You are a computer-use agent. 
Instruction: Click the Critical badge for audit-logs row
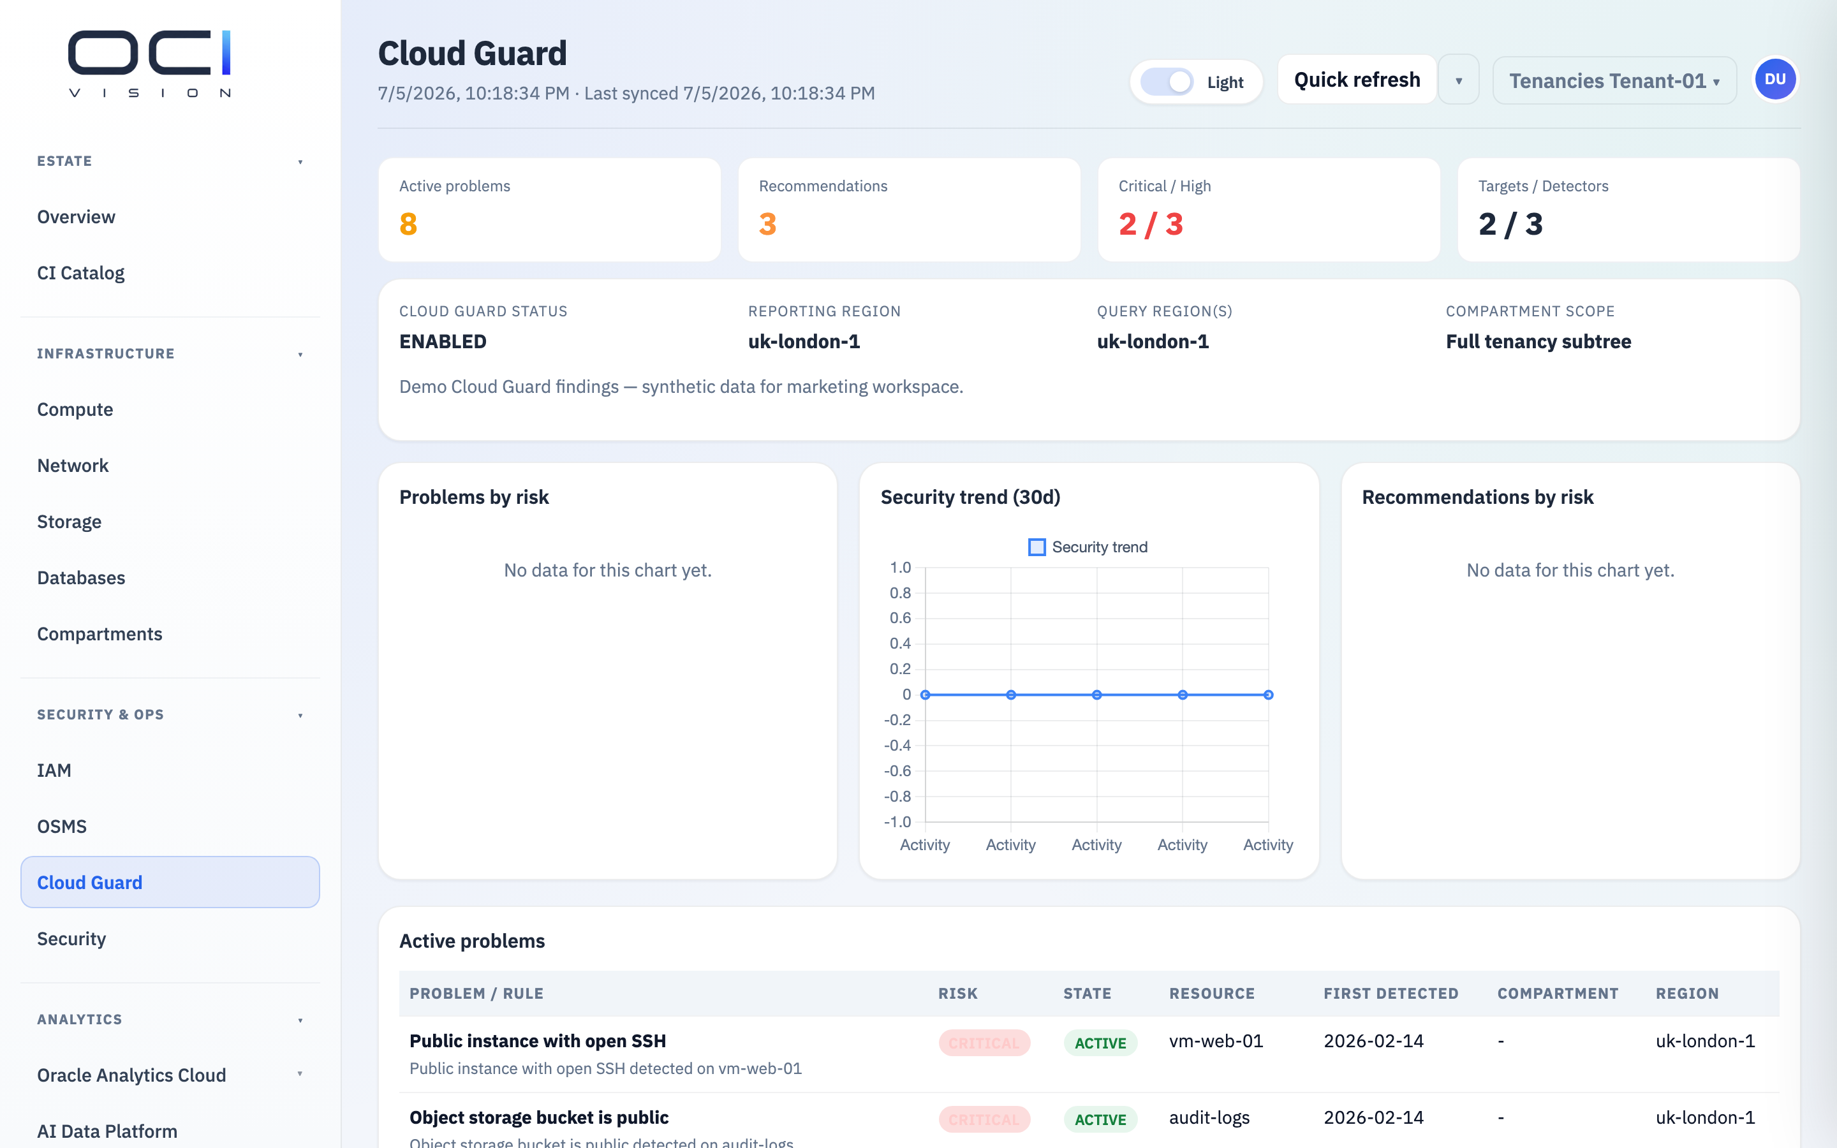tap(984, 1120)
